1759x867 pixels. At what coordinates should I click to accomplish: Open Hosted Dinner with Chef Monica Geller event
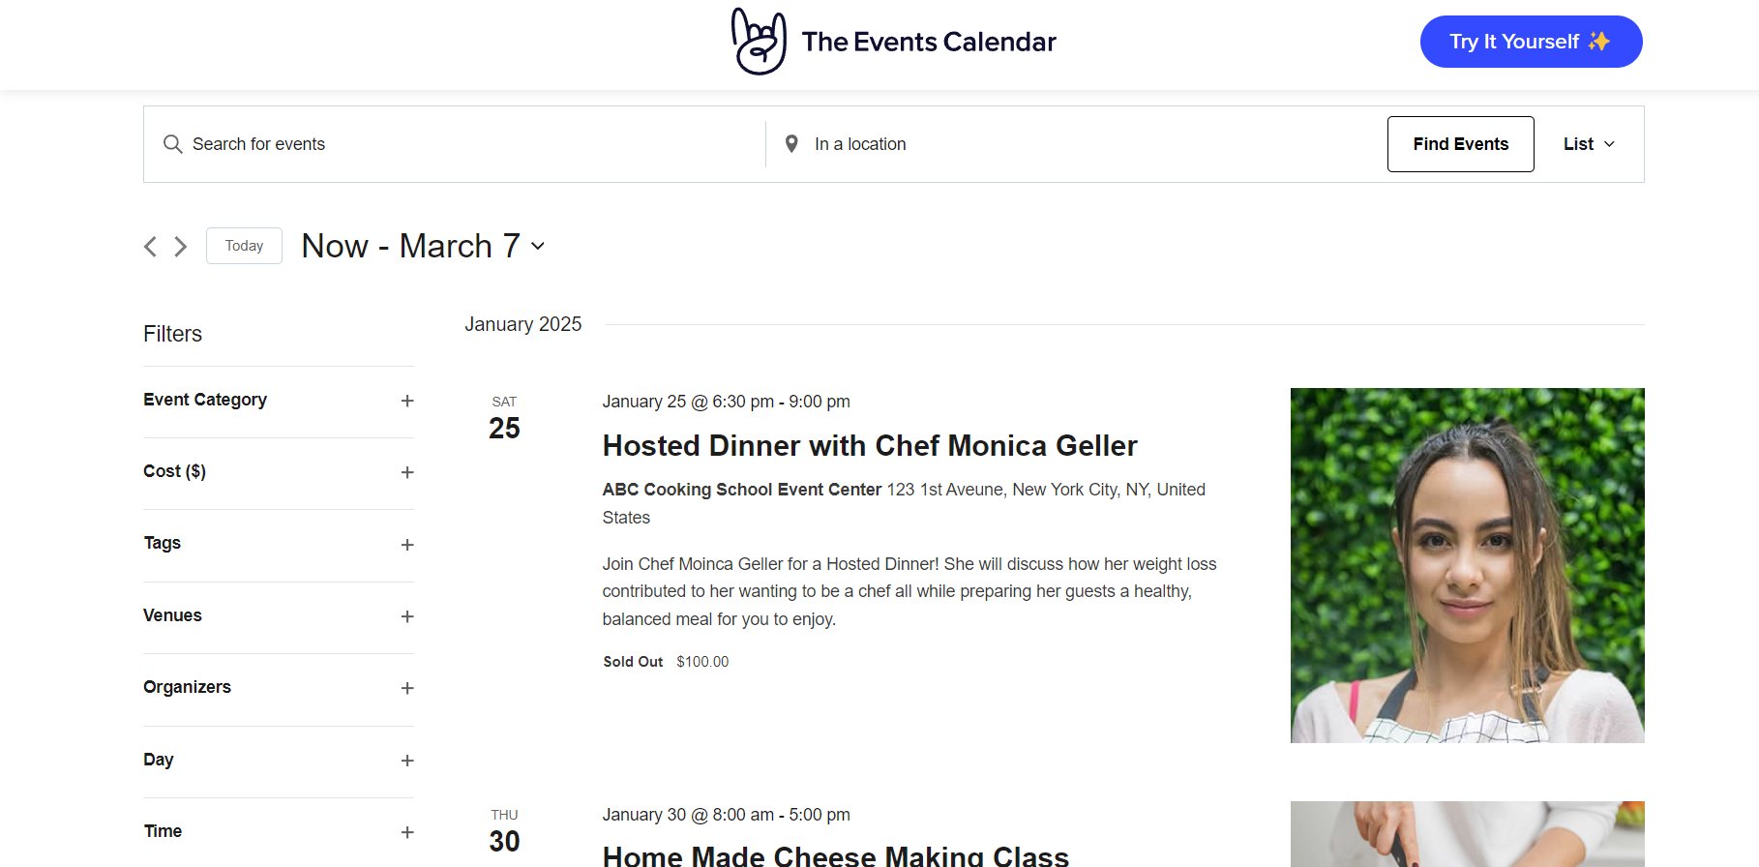tap(870, 446)
